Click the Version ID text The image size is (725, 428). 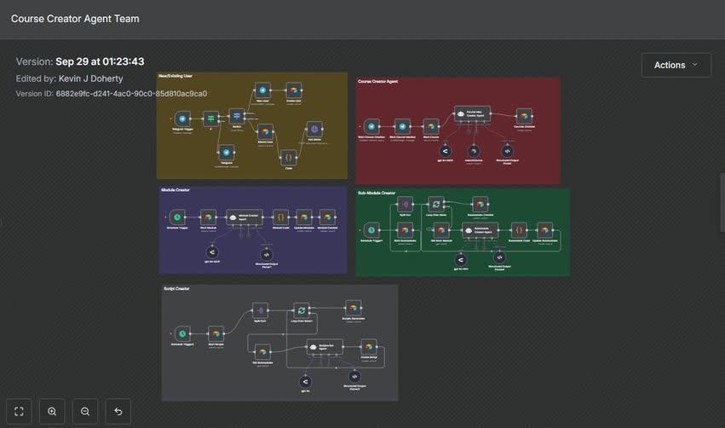pyautogui.click(x=112, y=94)
